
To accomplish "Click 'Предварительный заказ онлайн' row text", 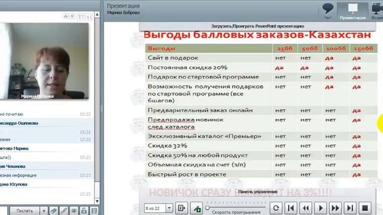I will 200,110.
